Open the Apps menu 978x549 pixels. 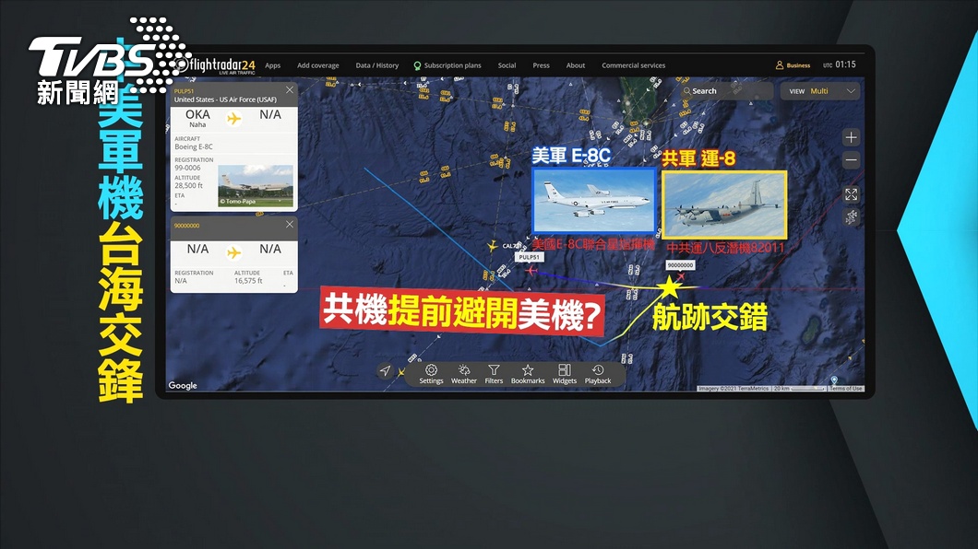click(x=272, y=65)
